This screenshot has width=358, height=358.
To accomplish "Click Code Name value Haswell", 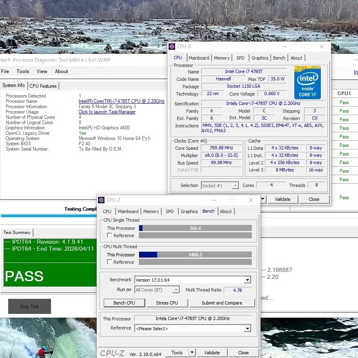I will tap(223, 79).
